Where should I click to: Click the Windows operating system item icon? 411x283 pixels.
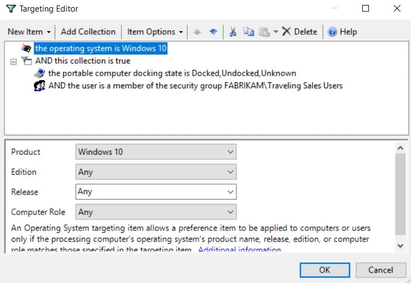pyautogui.click(x=26, y=48)
